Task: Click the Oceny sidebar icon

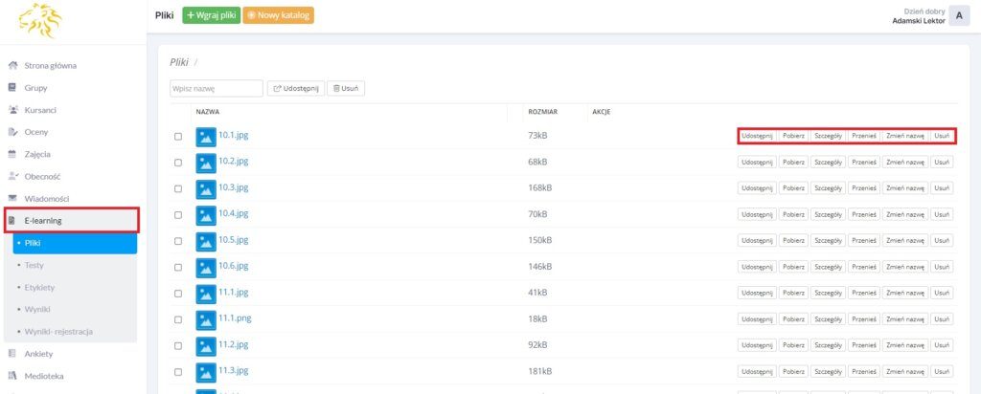Action: 12,132
